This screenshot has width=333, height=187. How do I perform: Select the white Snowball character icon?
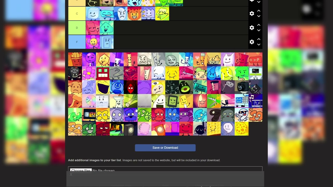point(158,73)
